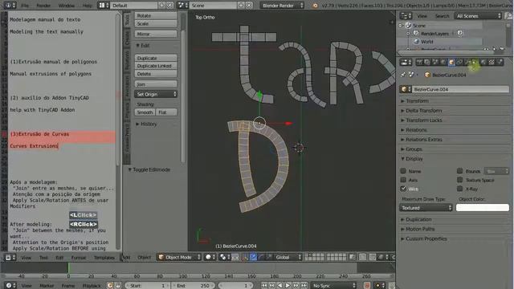Open the Object Mode dropdown
Viewport: 514px width, 289px height.
[x=179, y=257]
